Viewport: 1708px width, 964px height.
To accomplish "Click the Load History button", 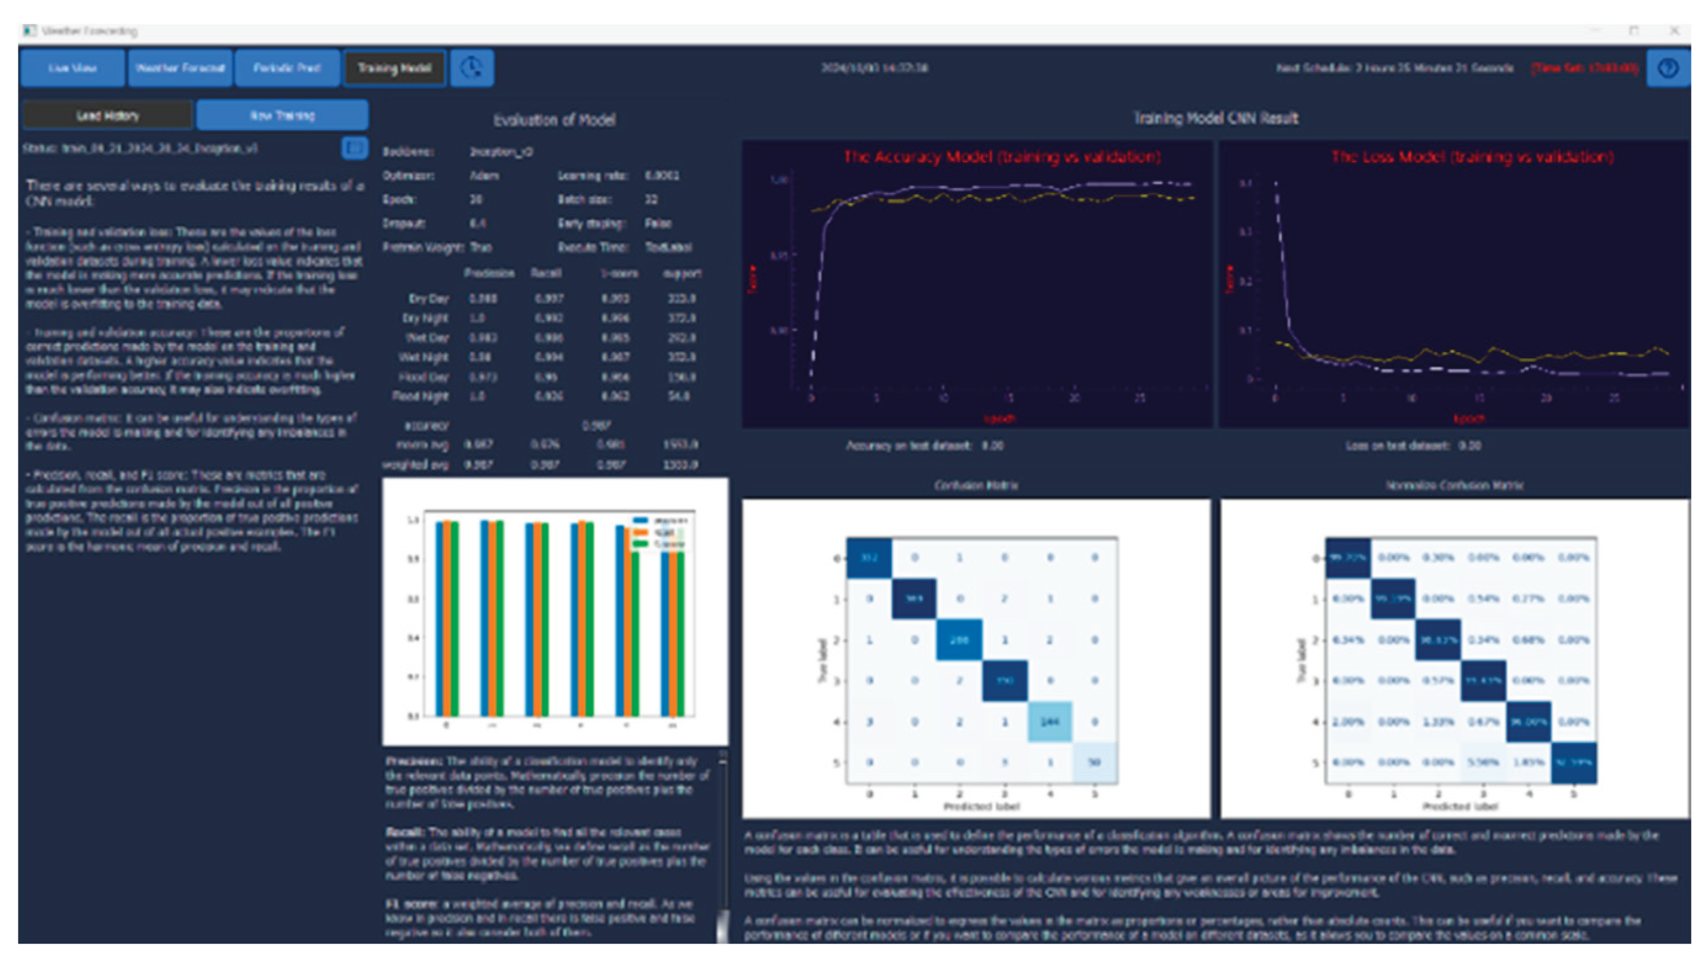I will click(108, 114).
